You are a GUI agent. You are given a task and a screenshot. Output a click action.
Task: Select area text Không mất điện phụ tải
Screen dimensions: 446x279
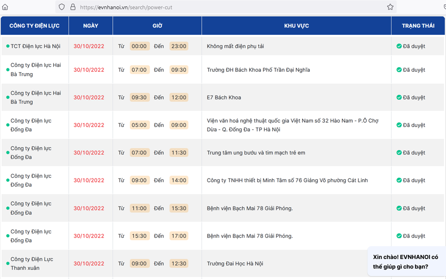pyautogui.click(x=235, y=46)
